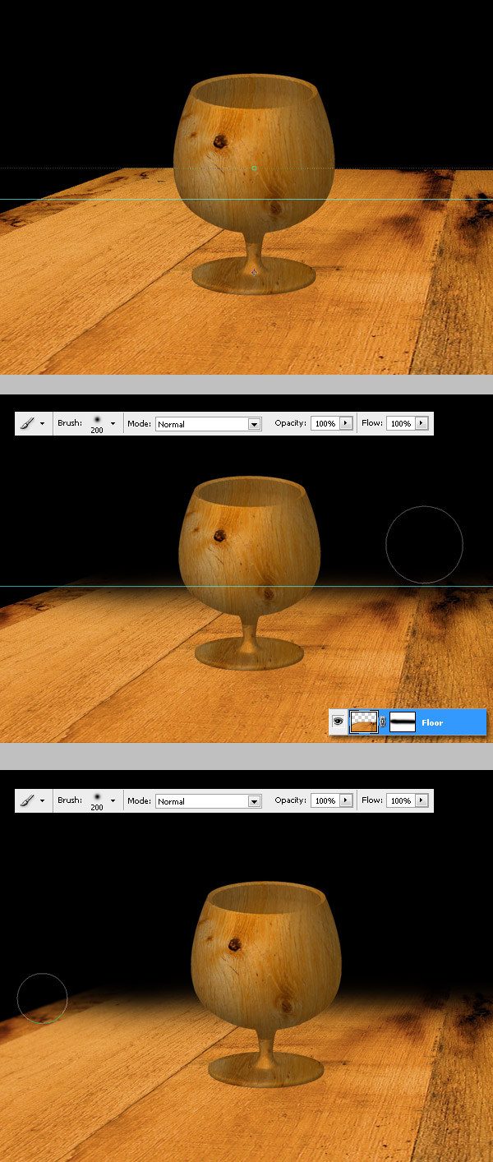The width and height of the screenshot is (493, 1162).
Task: Click brush size 200 preview in upper options bar
Action: [97, 424]
